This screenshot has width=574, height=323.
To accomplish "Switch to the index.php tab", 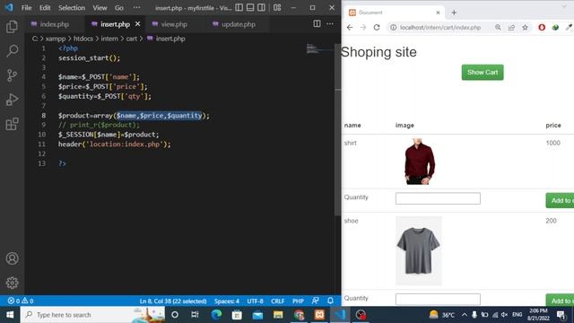I will (x=54, y=24).
